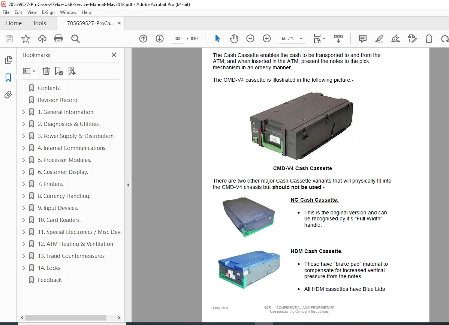
Task: Find current bookmark icon
Action: [72, 71]
